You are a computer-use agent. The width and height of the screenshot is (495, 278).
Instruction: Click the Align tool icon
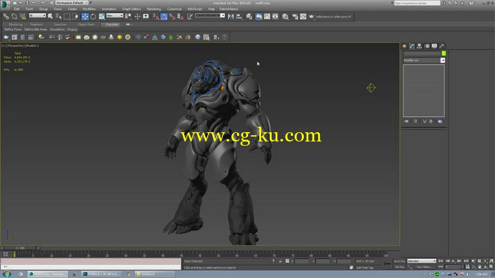[239, 17]
